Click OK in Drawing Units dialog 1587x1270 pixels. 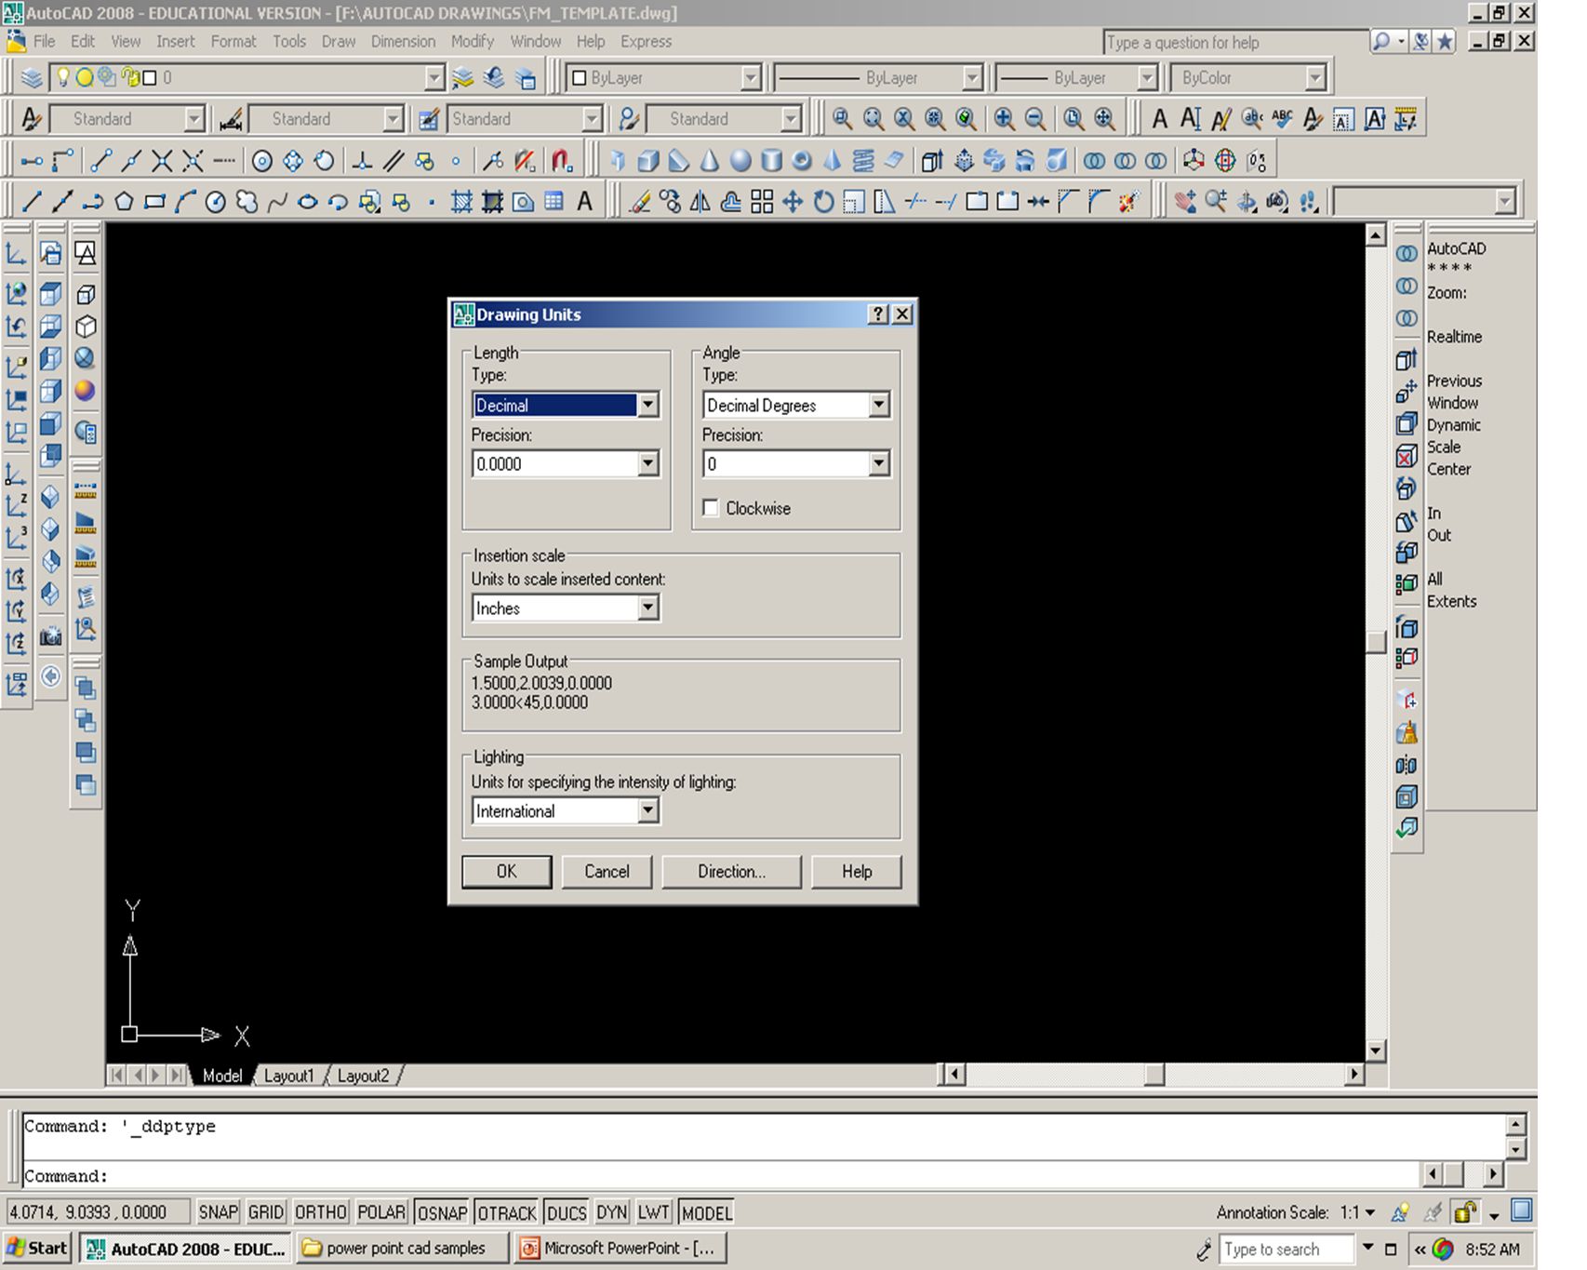tap(506, 871)
